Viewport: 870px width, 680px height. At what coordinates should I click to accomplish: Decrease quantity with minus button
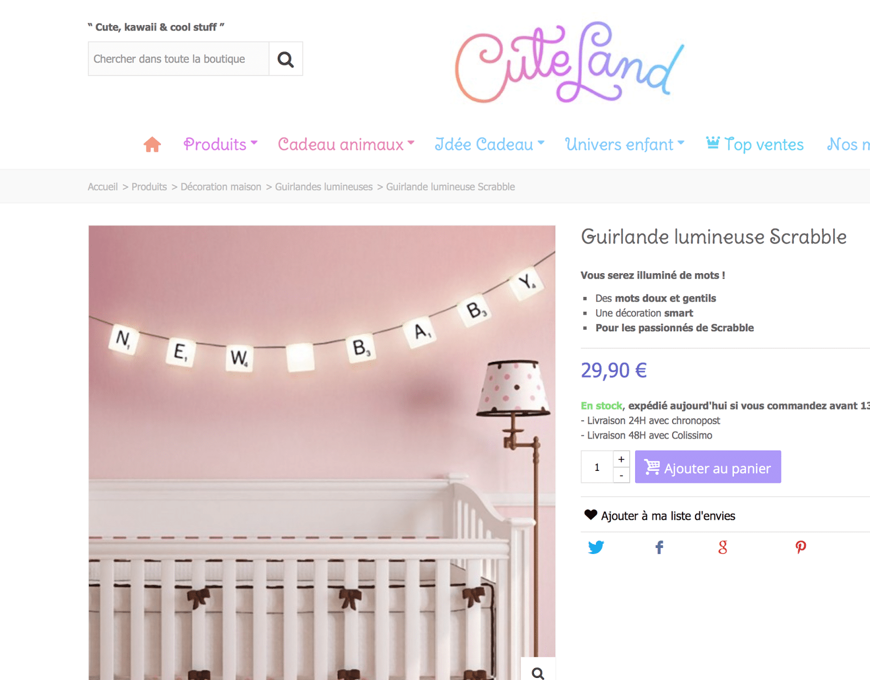[x=621, y=475]
